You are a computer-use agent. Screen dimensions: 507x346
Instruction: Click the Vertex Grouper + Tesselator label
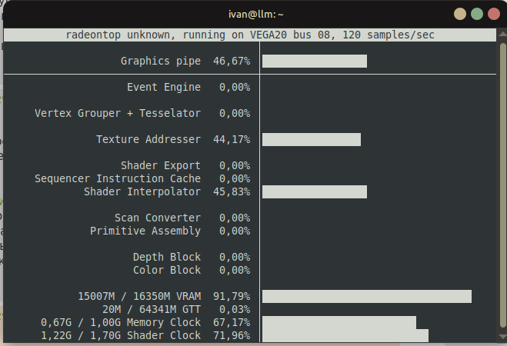[x=118, y=113]
